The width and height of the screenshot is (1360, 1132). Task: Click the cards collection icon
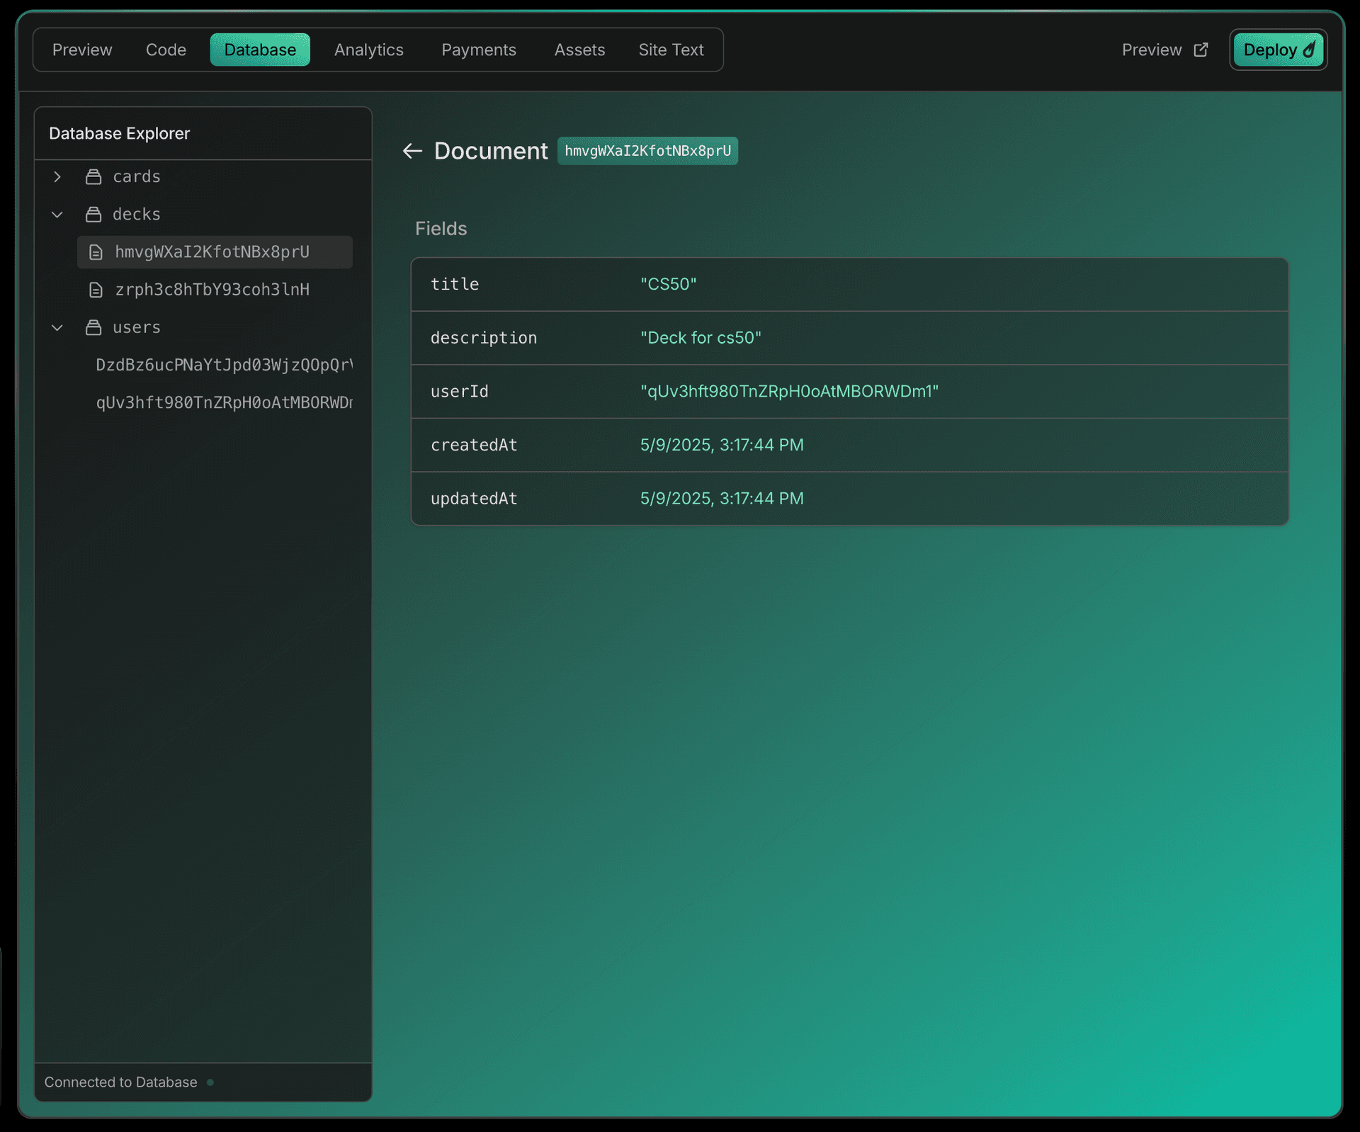coord(93,176)
